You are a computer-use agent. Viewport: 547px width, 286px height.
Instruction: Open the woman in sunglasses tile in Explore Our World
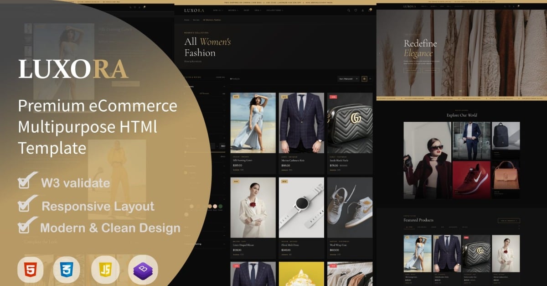click(x=427, y=160)
